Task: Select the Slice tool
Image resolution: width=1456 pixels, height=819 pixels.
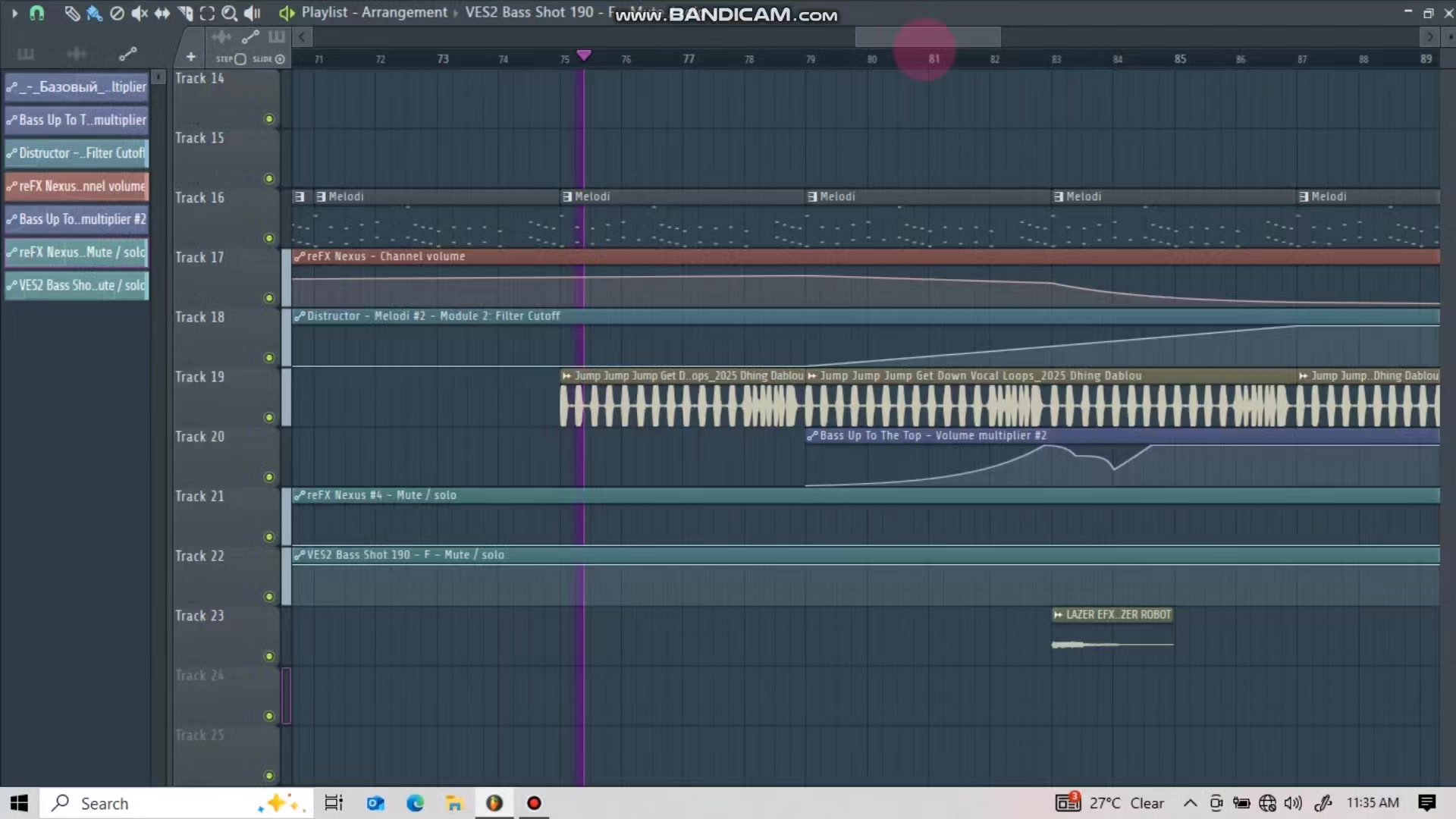Action: pos(185,13)
